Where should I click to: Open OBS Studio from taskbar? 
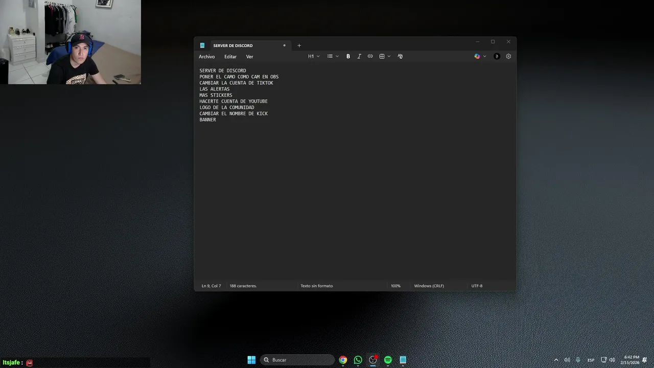tap(373, 360)
